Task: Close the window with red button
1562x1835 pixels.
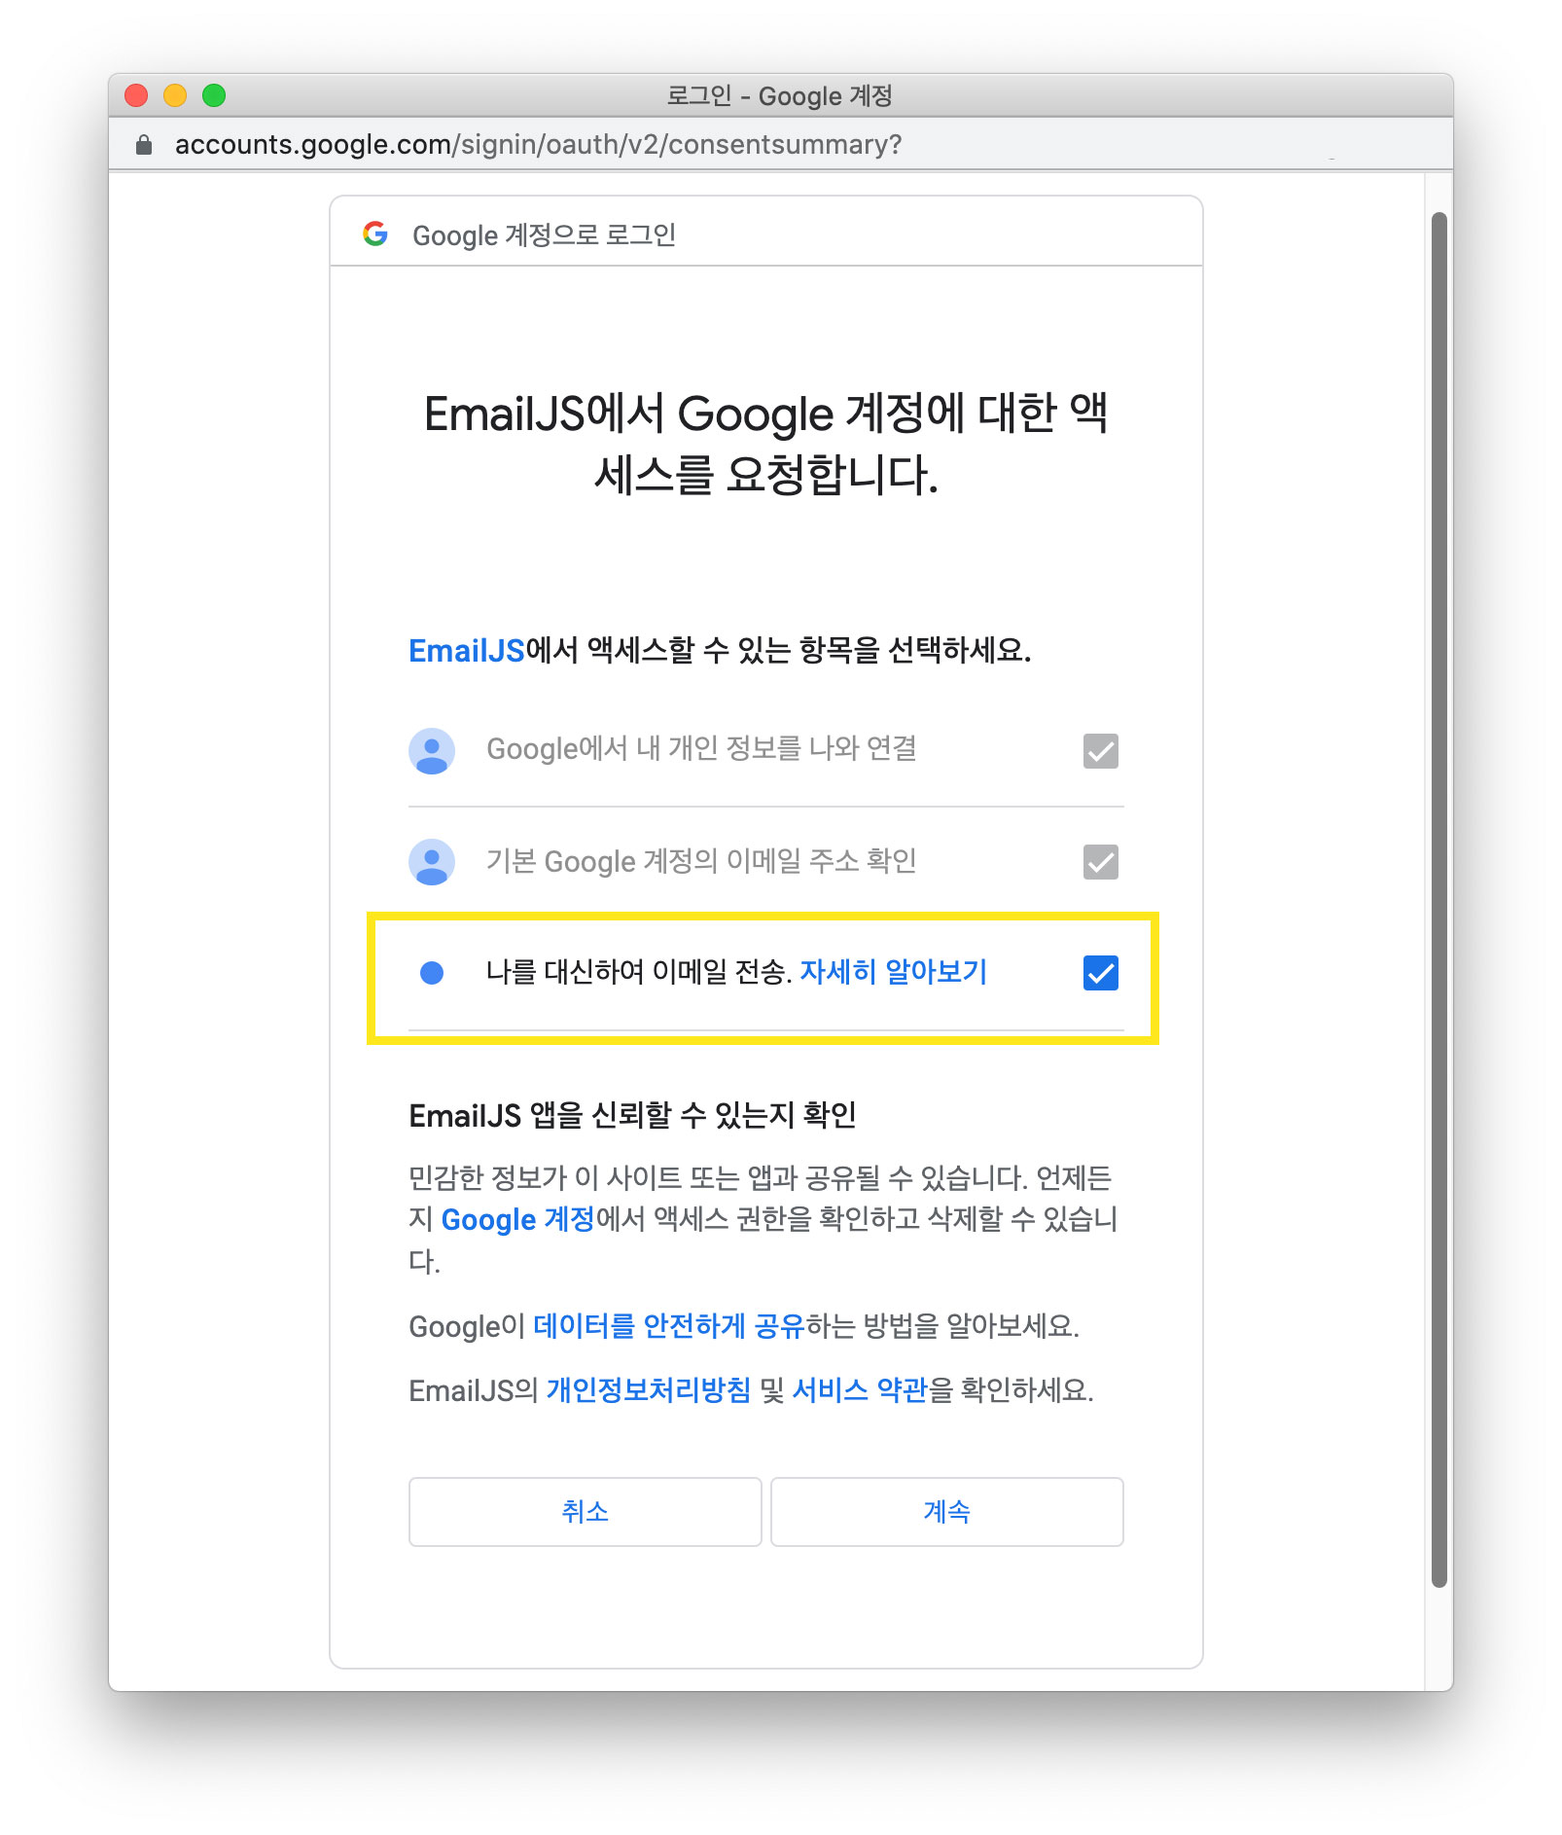Action: (x=136, y=95)
